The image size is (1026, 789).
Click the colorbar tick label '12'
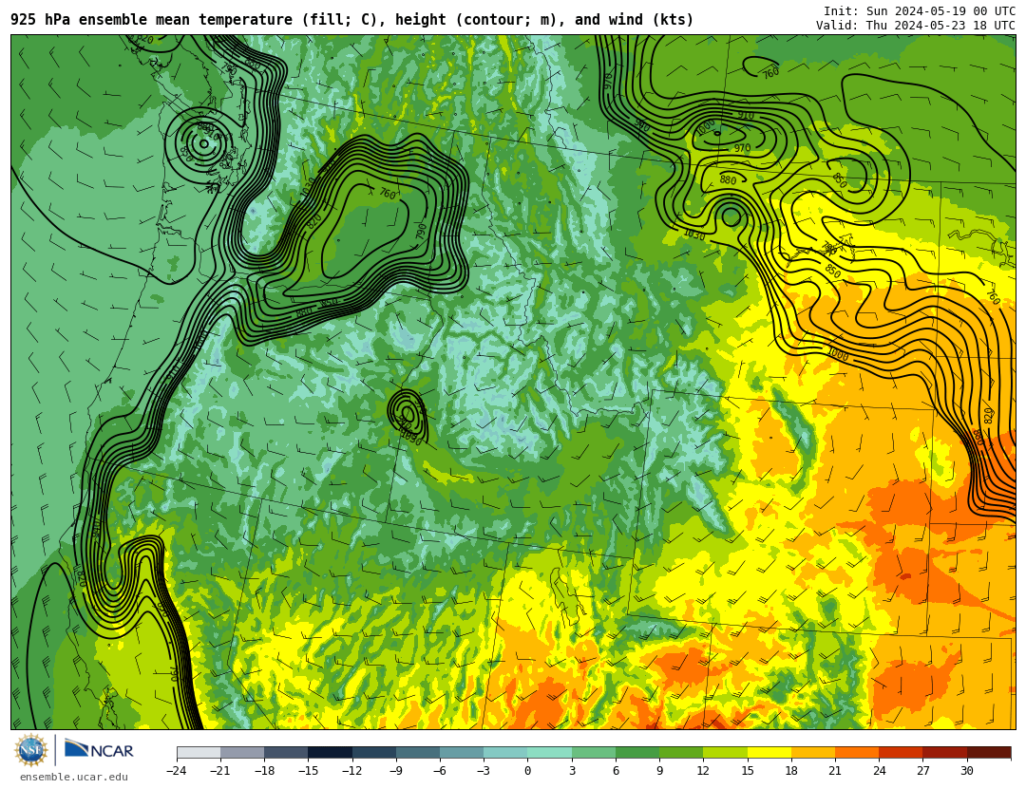click(703, 771)
